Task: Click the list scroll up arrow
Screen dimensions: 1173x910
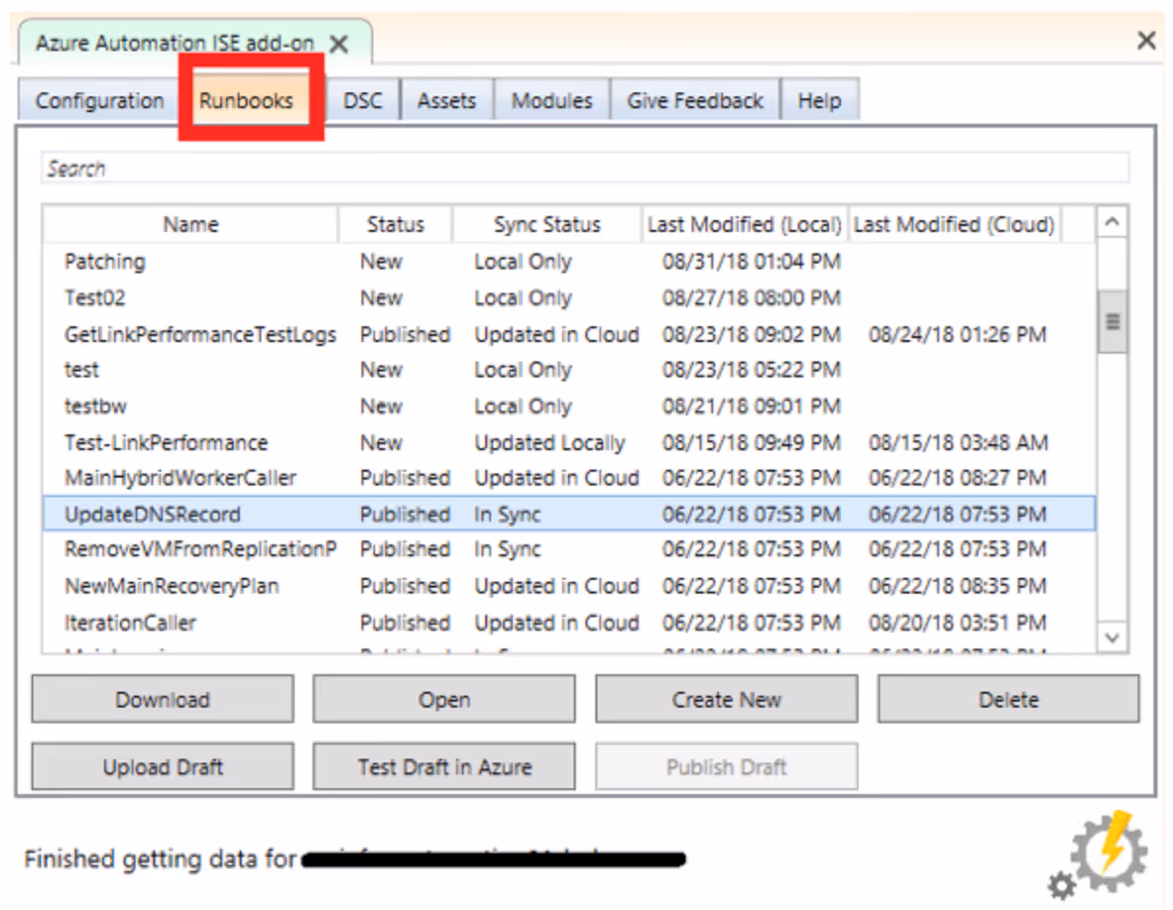Action: tap(1112, 222)
